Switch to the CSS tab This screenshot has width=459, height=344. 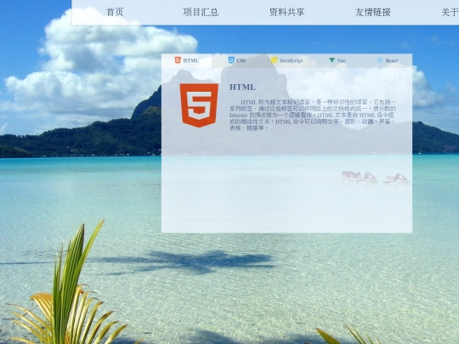pos(237,60)
